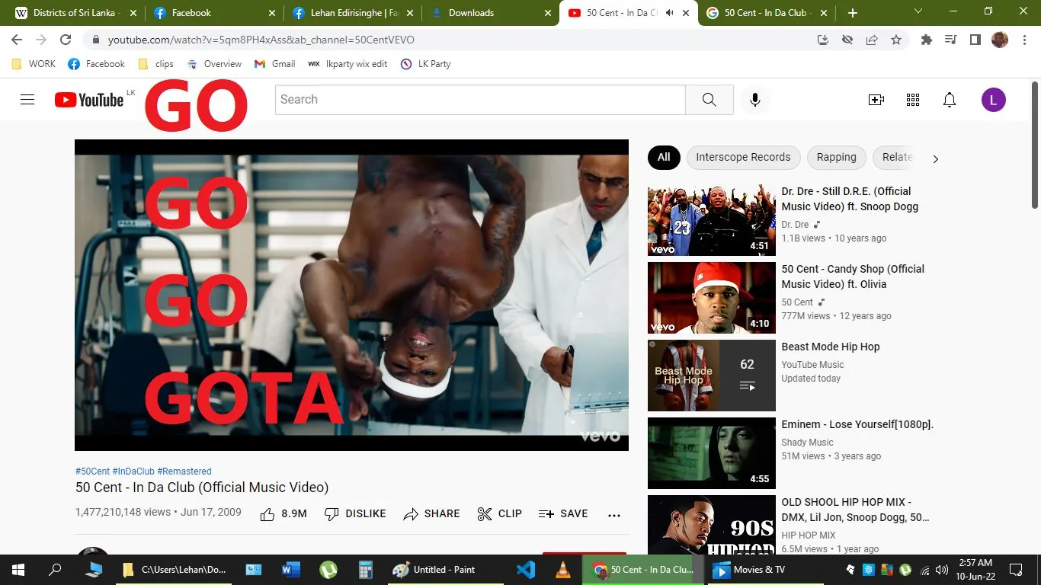Go back to the previous page
Screen dimensions: 1041x585
tap(17, 40)
